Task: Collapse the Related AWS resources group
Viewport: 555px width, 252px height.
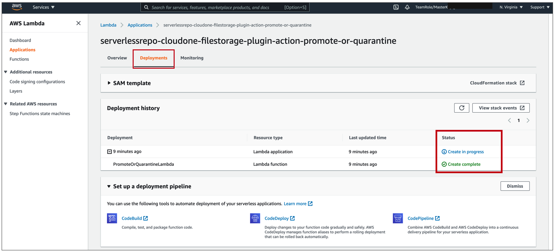Action: click(x=6, y=104)
